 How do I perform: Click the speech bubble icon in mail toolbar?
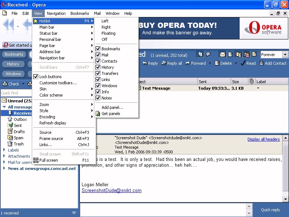coord(208,54)
